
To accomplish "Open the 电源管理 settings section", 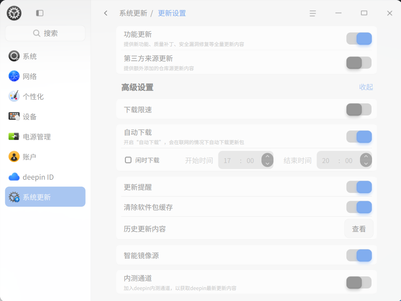I will click(x=45, y=136).
